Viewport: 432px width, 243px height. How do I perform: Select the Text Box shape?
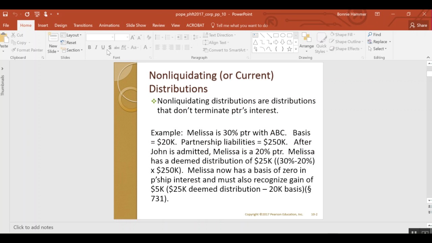pyautogui.click(x=255, y=35)
